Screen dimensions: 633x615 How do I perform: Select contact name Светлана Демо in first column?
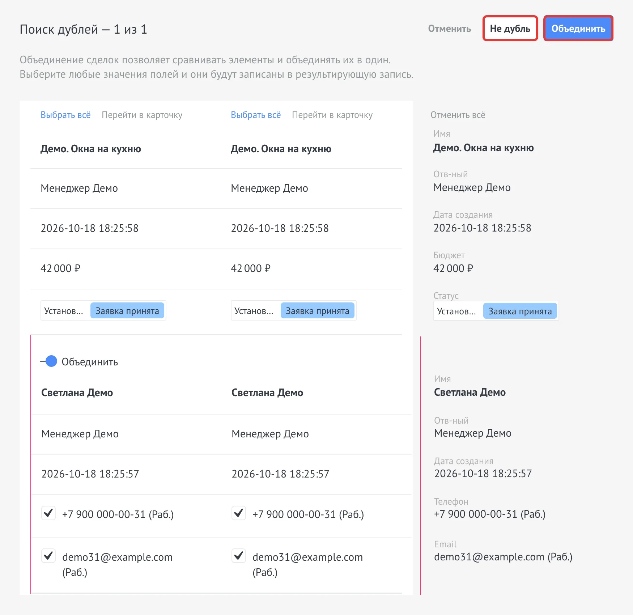(x=77, y=393)
